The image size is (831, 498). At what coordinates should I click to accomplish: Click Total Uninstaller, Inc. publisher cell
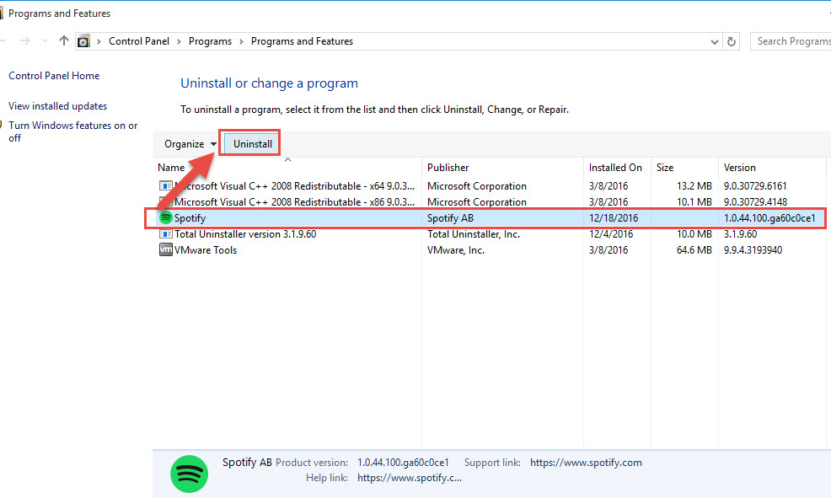(474, 233)
